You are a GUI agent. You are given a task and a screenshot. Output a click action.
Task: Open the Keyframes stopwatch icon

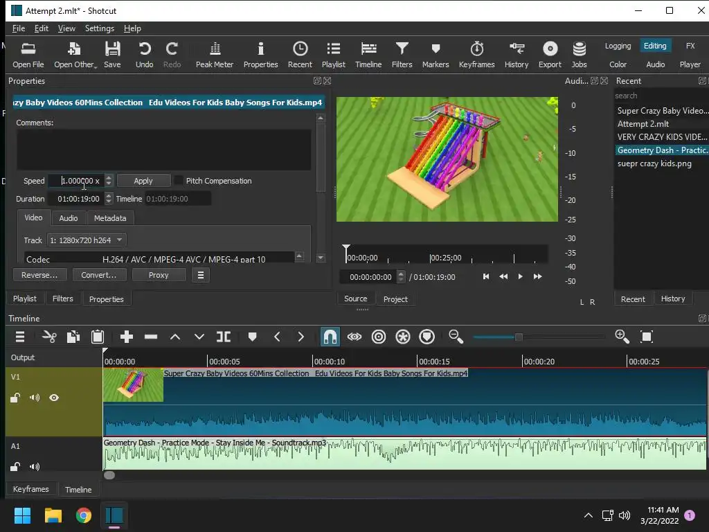[x=476, y=55]
